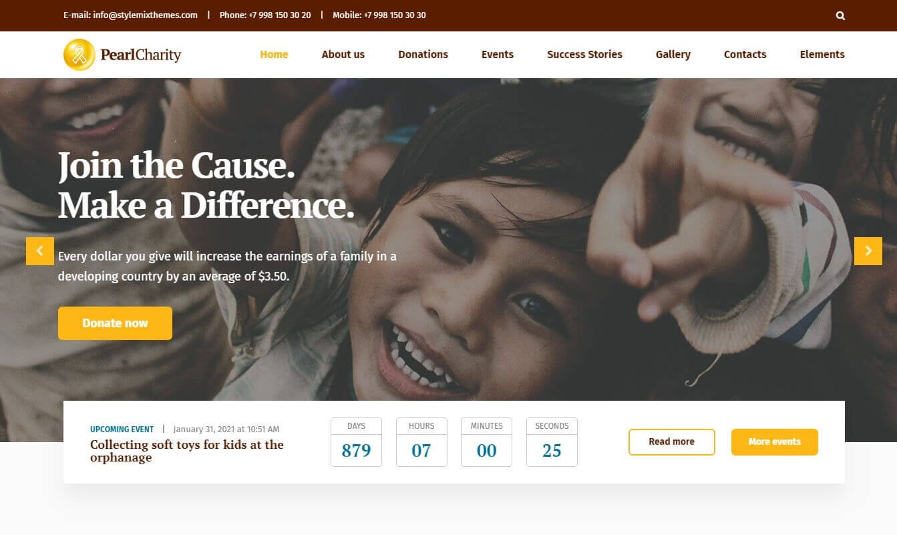Open the About us menu
The width and height of the screenshot is (897, 535).
tap(343, 55)
